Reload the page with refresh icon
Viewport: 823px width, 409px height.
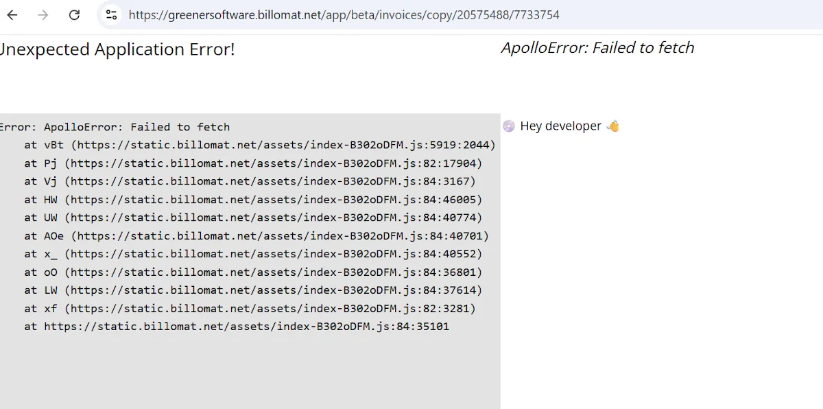[x=75, y=14]
